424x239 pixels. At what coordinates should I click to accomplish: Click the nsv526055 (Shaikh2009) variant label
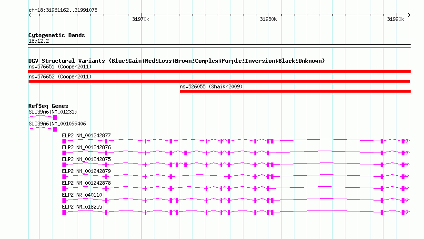point(211,86)
